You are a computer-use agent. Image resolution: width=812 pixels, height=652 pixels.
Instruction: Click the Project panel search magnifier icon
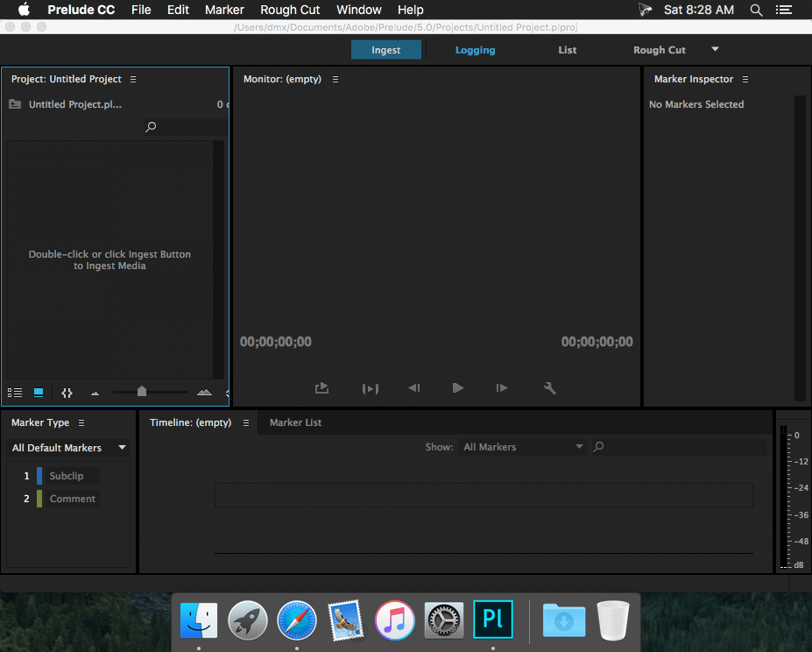(151, 126)
